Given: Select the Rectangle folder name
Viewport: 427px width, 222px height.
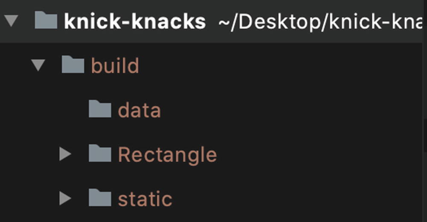Looking at the screenshot, I should tap(167, 155).
